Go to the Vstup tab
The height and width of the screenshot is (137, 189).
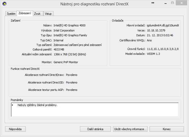pos(48,14)
